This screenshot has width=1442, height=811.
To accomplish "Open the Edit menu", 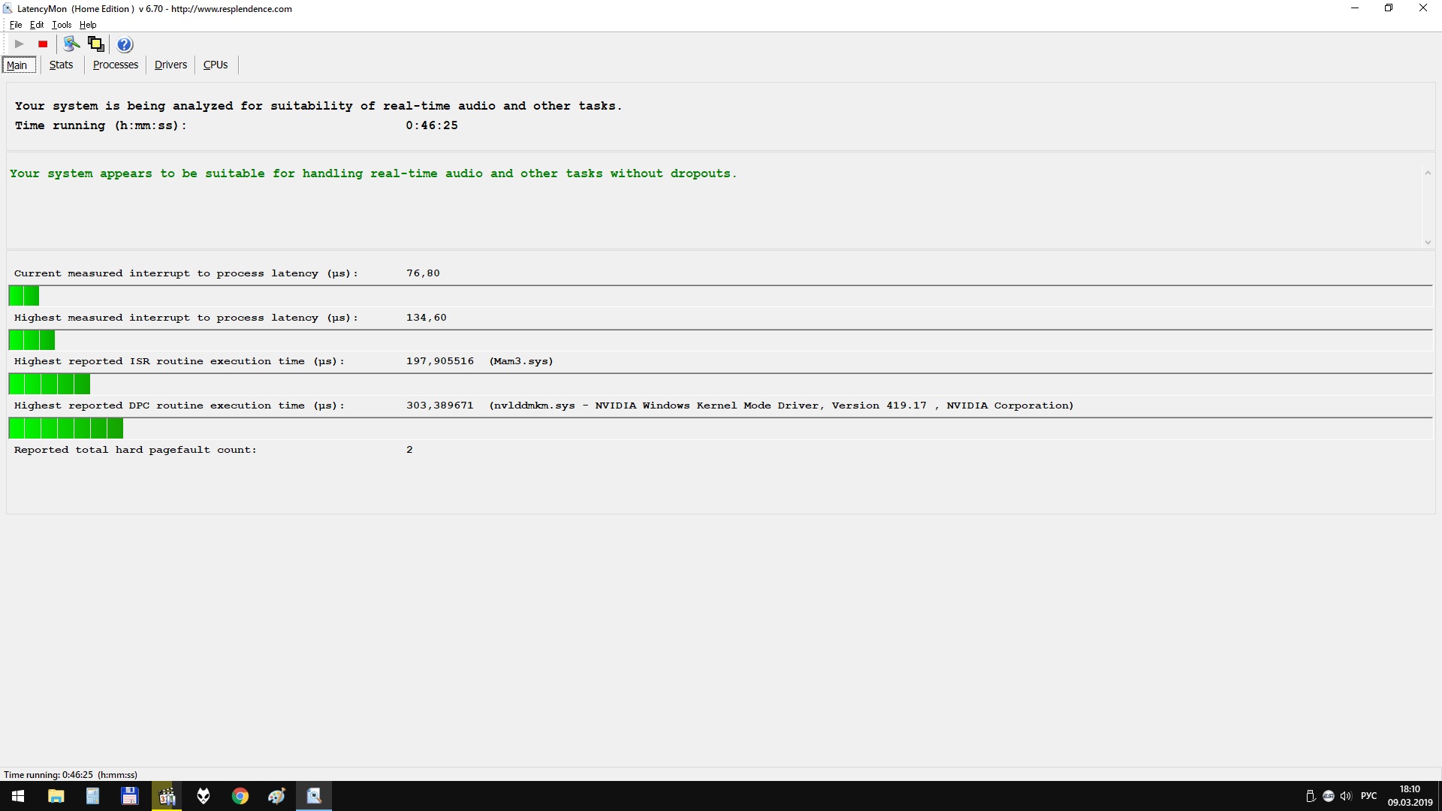I will tap(37, 25).
